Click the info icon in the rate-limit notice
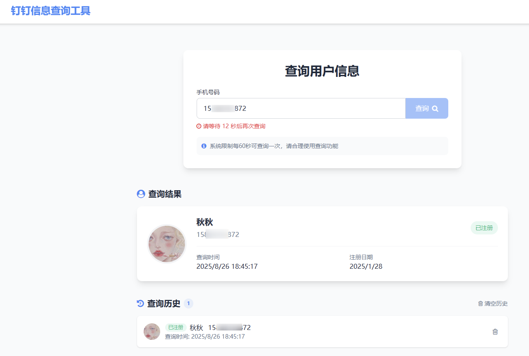The image size is (529, 356). 203,146
